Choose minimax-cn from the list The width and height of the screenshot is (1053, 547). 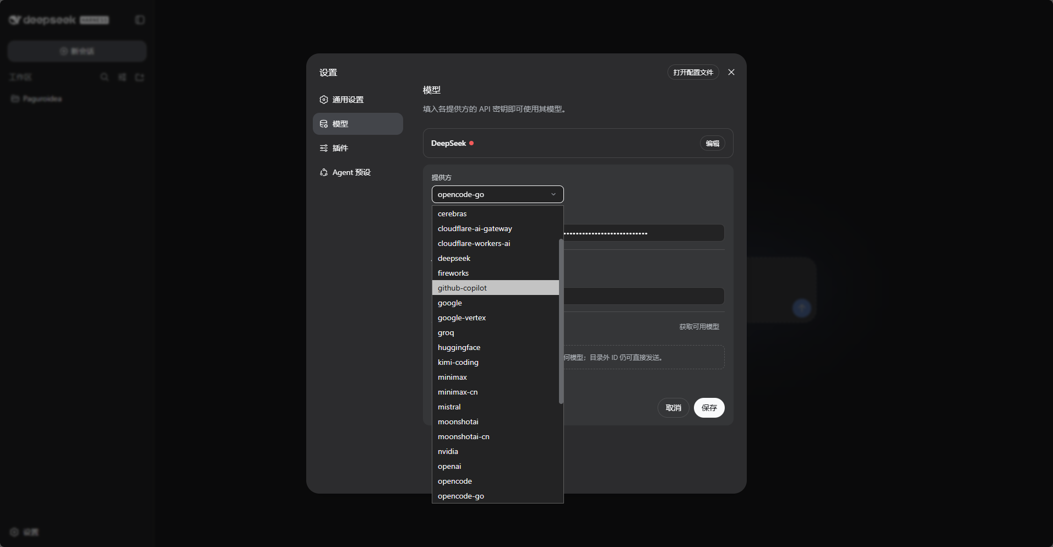tap(496, 392)
